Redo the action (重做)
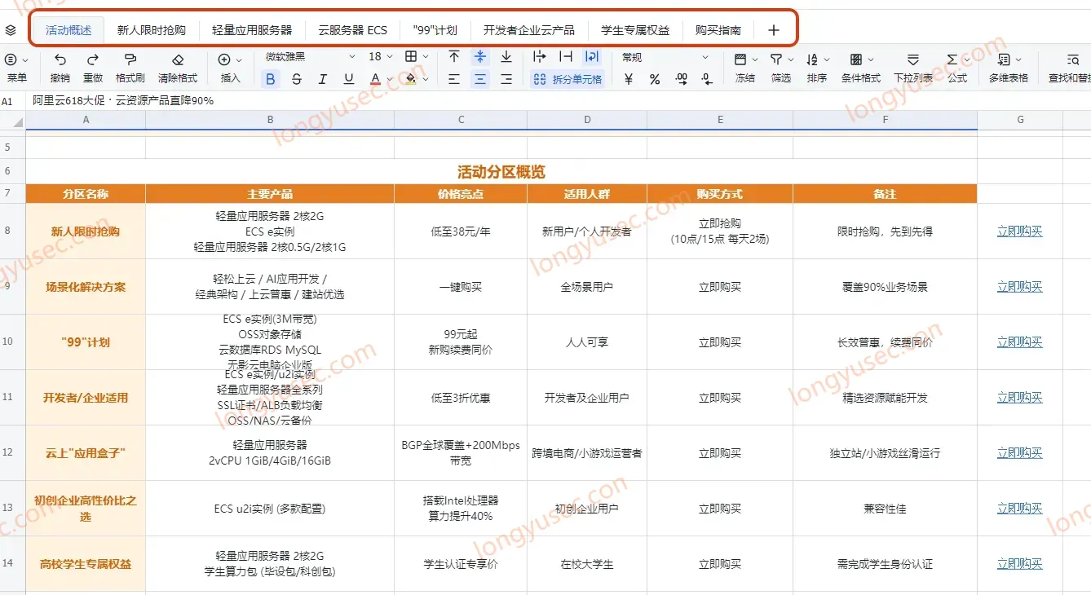 93,67
